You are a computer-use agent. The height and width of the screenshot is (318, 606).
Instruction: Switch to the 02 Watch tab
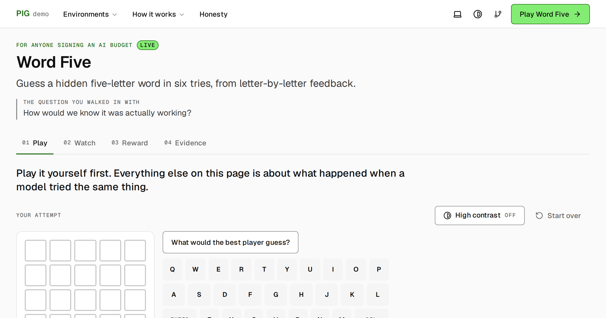pos(79,143)
